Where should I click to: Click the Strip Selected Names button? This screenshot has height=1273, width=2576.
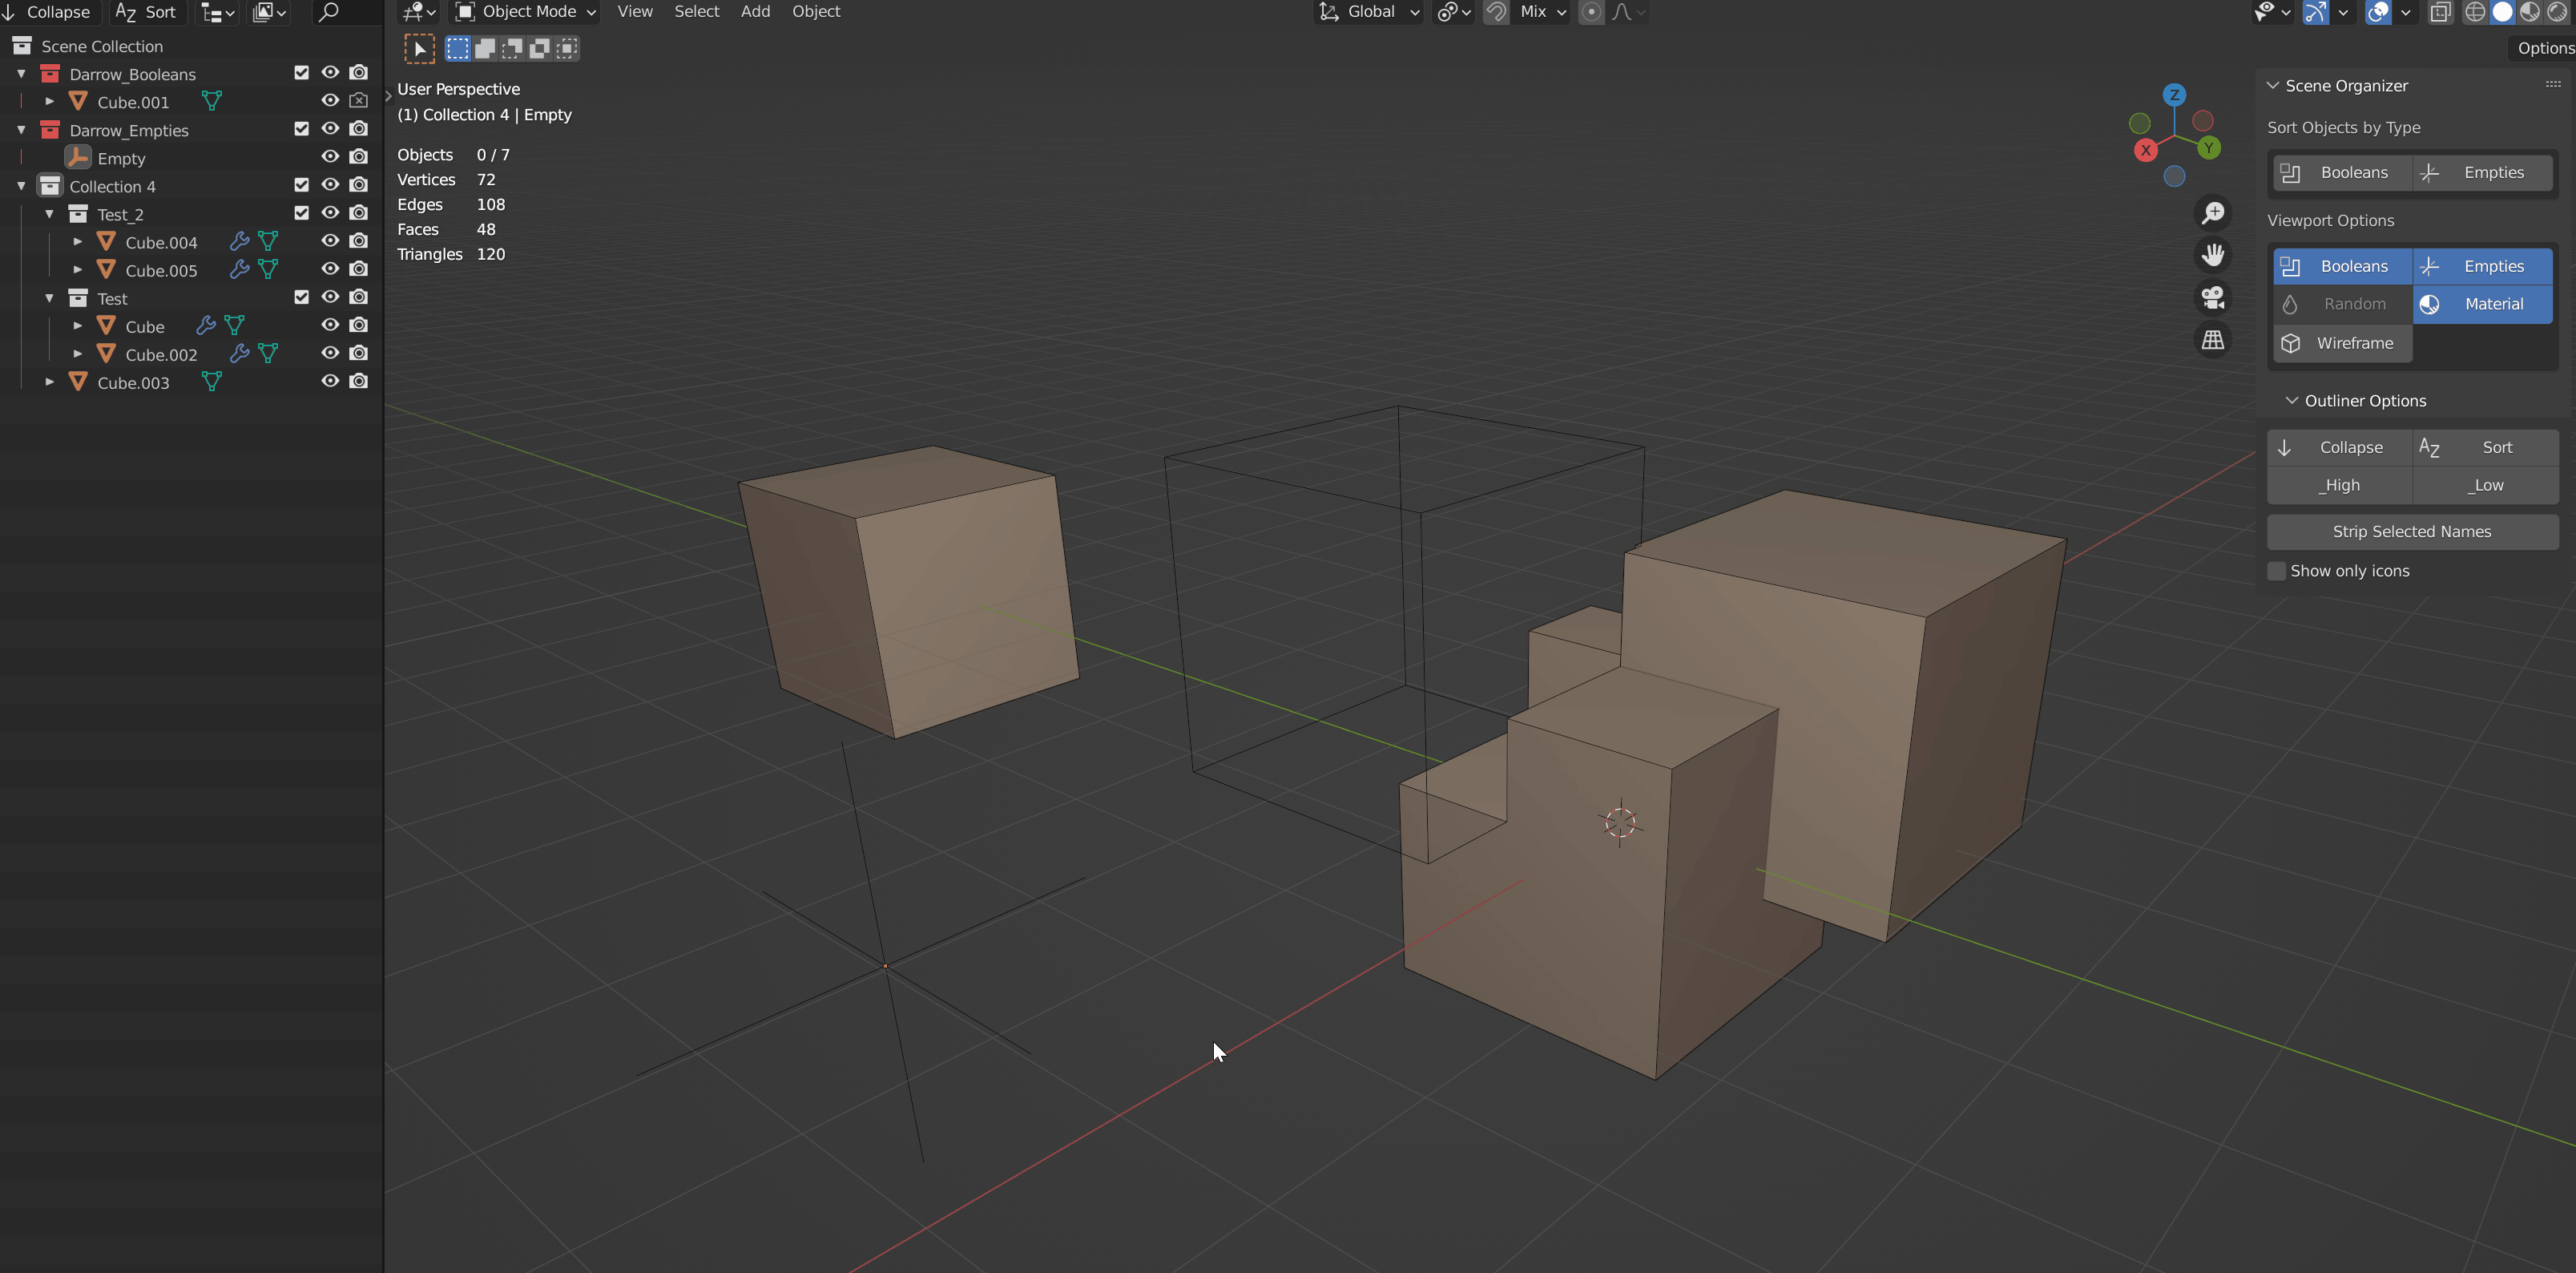pos(2412,531)
